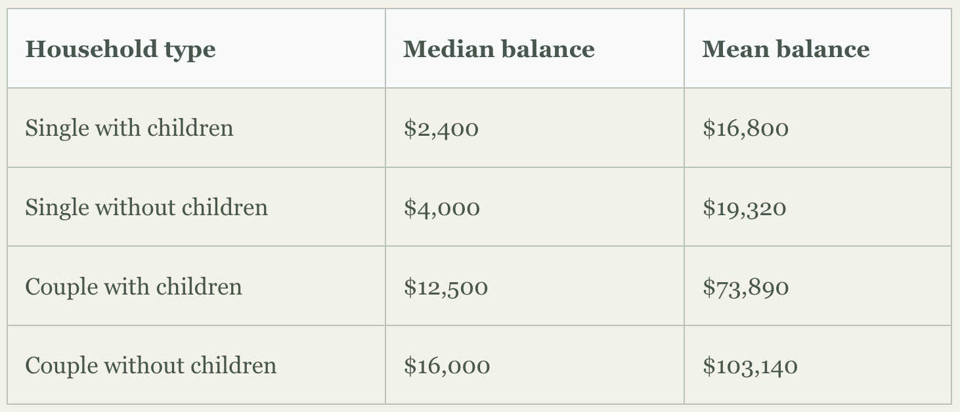Click the Household type column header
The width and height of the screenshot is (960, 412).
[196, 49]
